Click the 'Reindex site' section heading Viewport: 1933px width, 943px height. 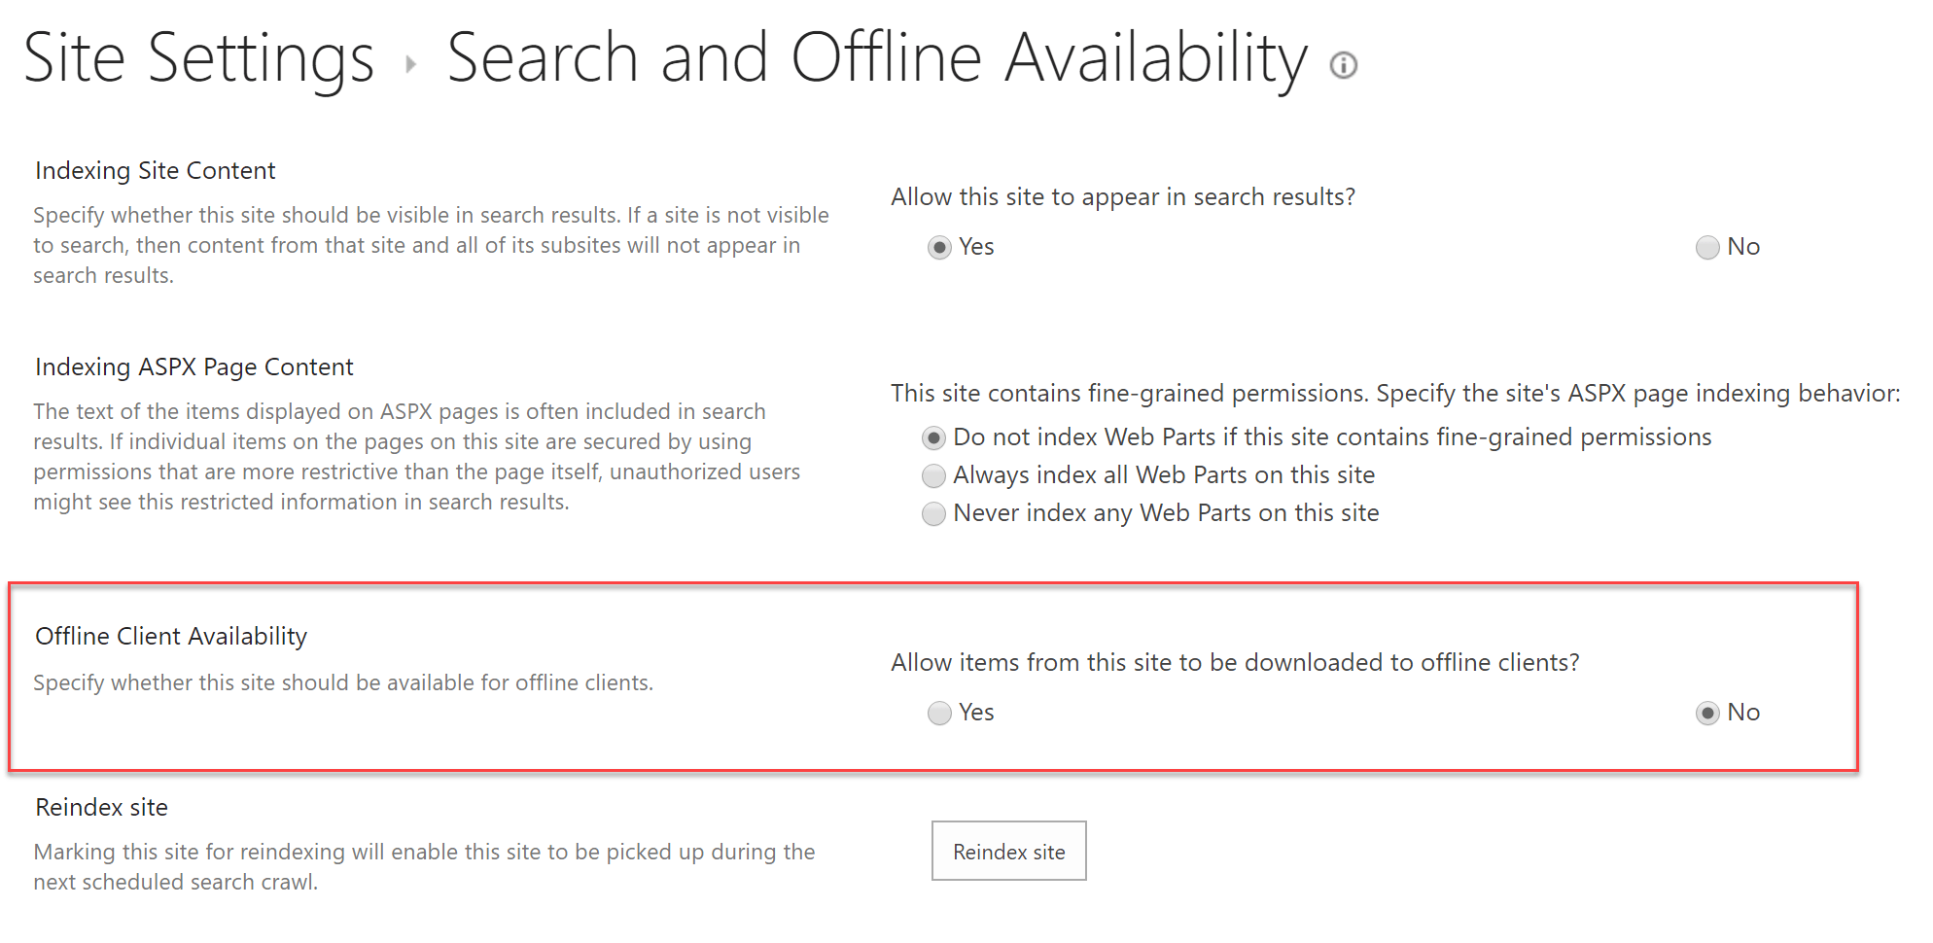100,807
